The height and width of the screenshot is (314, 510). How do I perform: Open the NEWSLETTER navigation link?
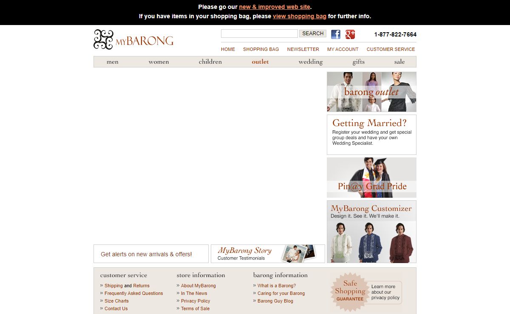[303, 49]
